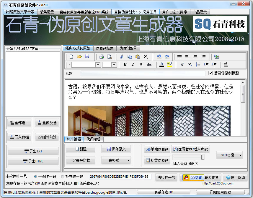This screenshot has width=253, height=198.
Task: Paste with the clipboard icon
Action: click(x=138, y=56)
